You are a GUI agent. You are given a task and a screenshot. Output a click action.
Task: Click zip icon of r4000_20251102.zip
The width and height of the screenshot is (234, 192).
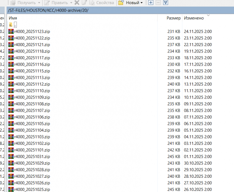[11, 143]
